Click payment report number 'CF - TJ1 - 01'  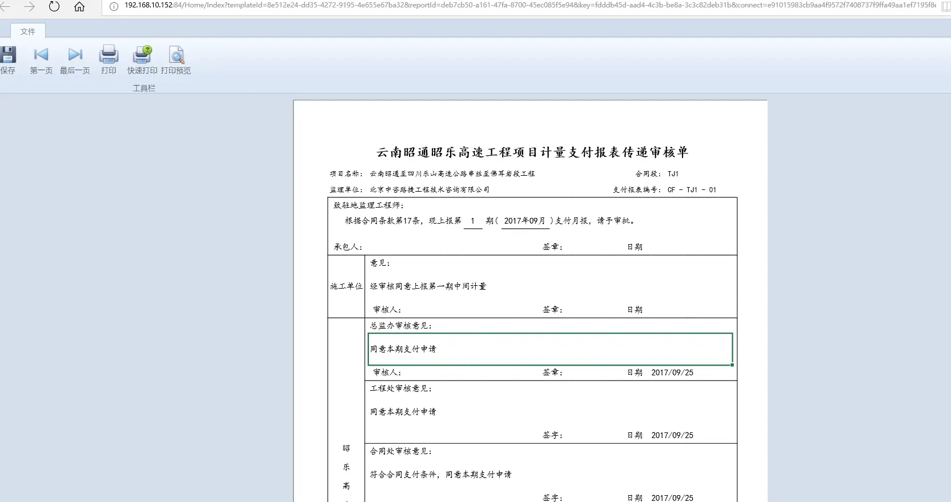692,190
